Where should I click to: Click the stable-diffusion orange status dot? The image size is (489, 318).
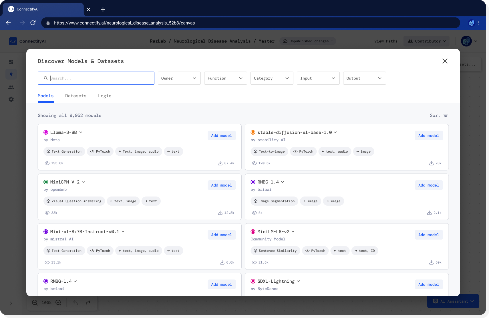tap(253, 132)
